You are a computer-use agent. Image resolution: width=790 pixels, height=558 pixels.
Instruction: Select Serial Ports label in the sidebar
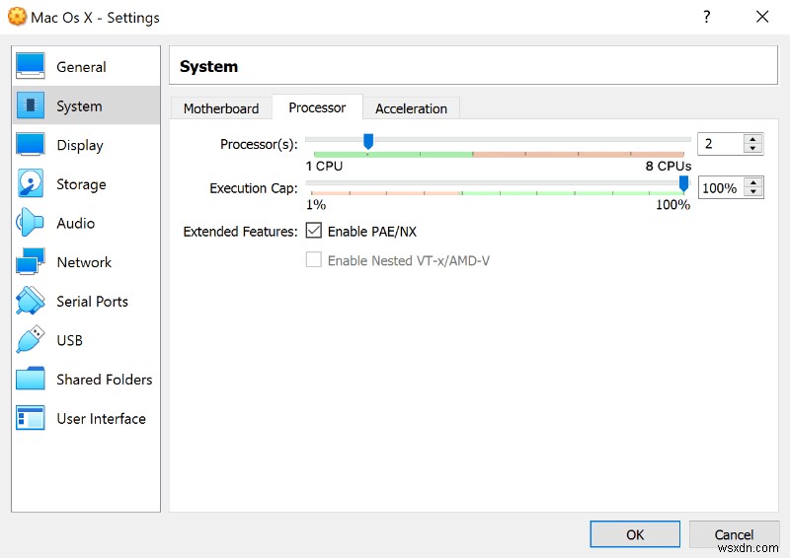pyautogui.click(x=92, y=302)
